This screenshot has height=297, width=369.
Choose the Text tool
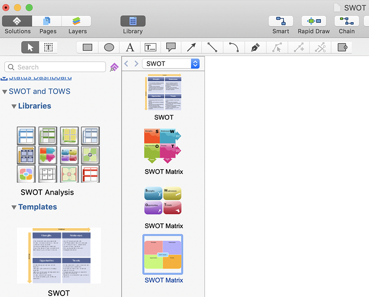tap(130, 47)
